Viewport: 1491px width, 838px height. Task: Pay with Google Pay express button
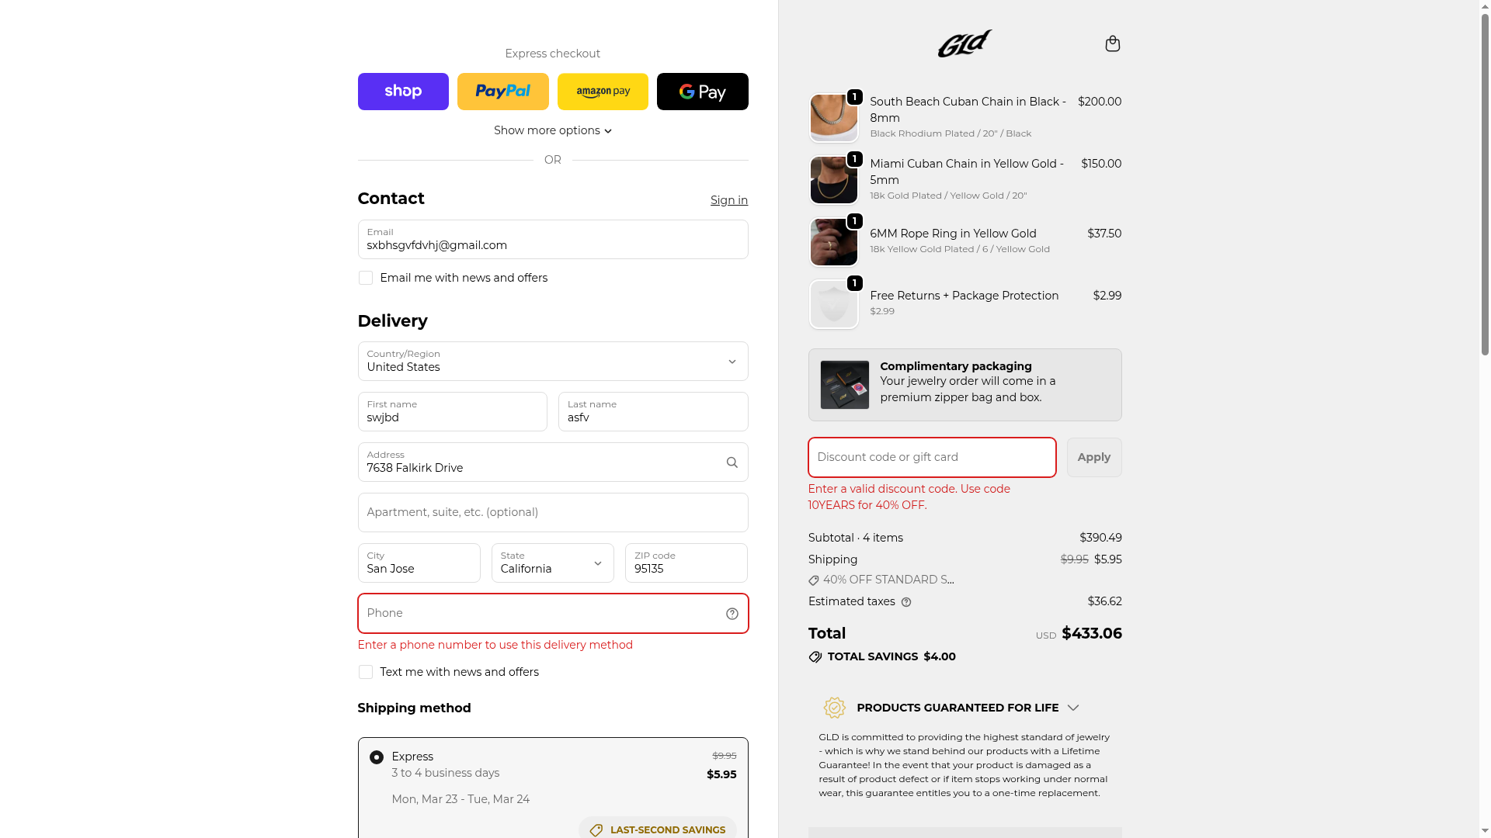702,92
